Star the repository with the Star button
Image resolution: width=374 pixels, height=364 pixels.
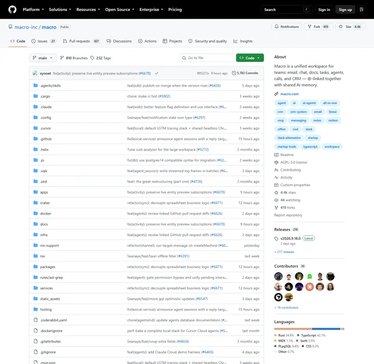[350, 27]
